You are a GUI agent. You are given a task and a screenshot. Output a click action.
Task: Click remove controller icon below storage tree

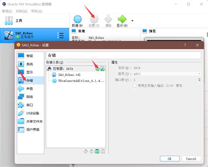click(91, 151)
